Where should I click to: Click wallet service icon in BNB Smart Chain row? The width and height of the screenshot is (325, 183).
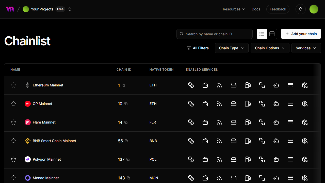205,141
